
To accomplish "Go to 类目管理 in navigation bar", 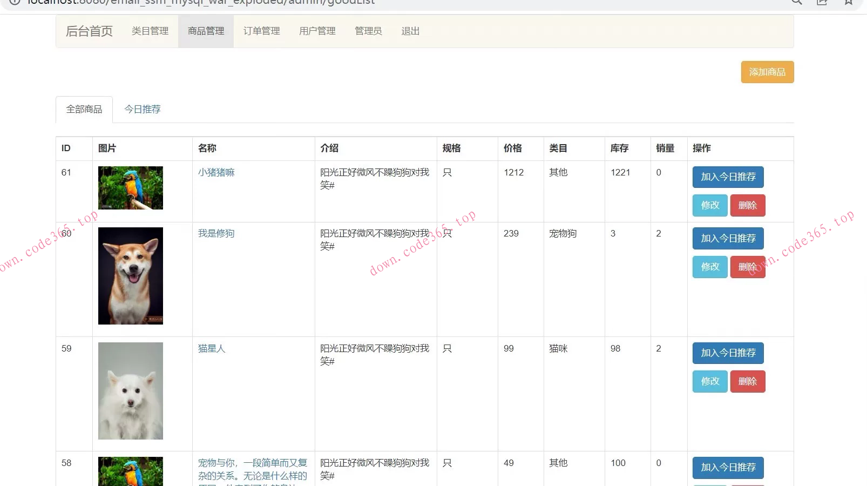I will coord(150,31).
